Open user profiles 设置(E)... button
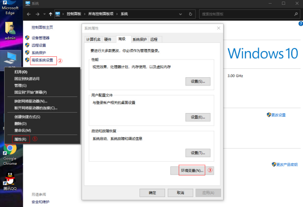303x207 pixels. [198, 117]
